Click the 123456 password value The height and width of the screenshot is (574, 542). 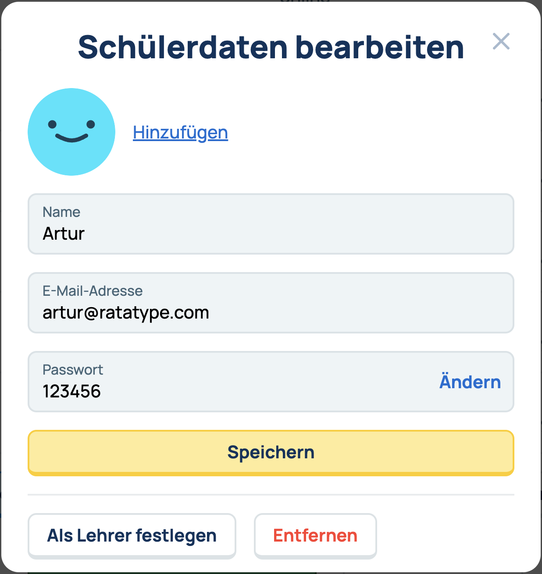click(72, 391)
